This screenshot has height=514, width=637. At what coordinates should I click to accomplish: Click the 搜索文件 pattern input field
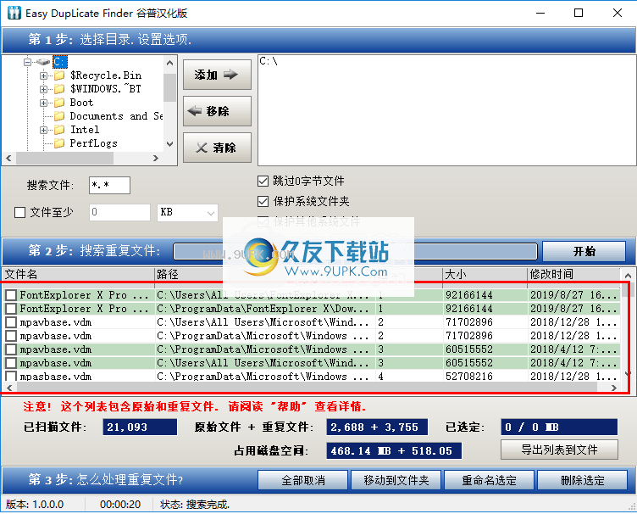[x=109, y=186]
